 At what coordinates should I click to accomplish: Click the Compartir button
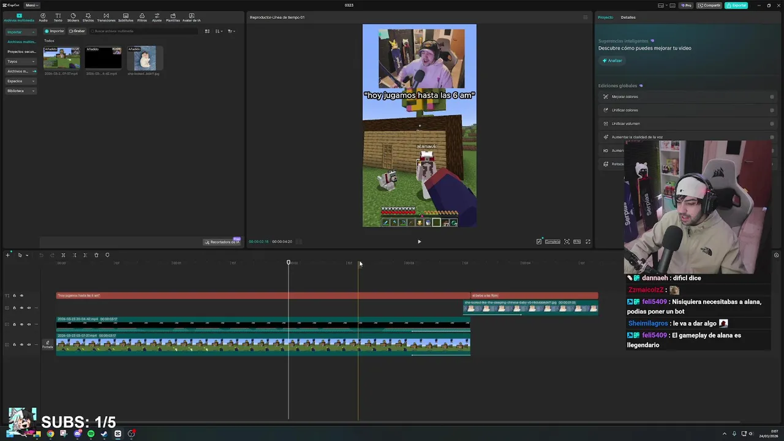coord(709,6)
